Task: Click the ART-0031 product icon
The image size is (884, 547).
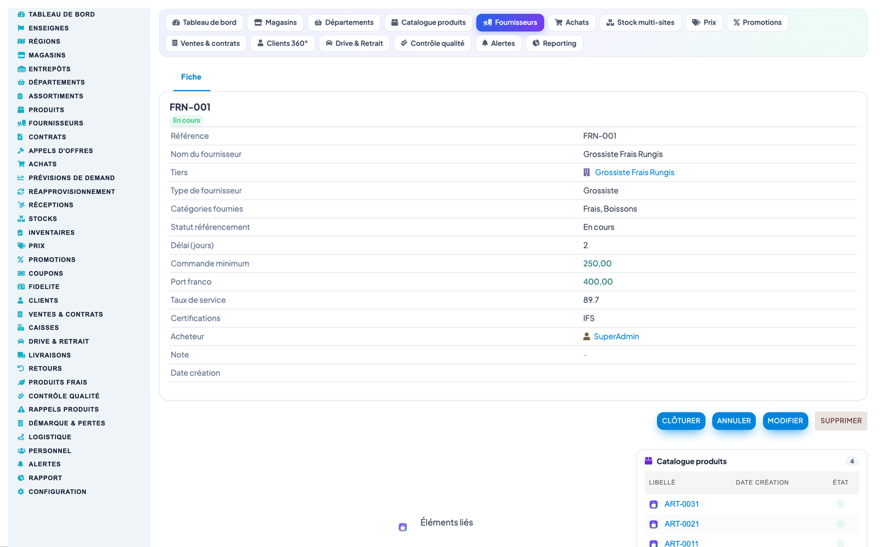Action: 653,505
